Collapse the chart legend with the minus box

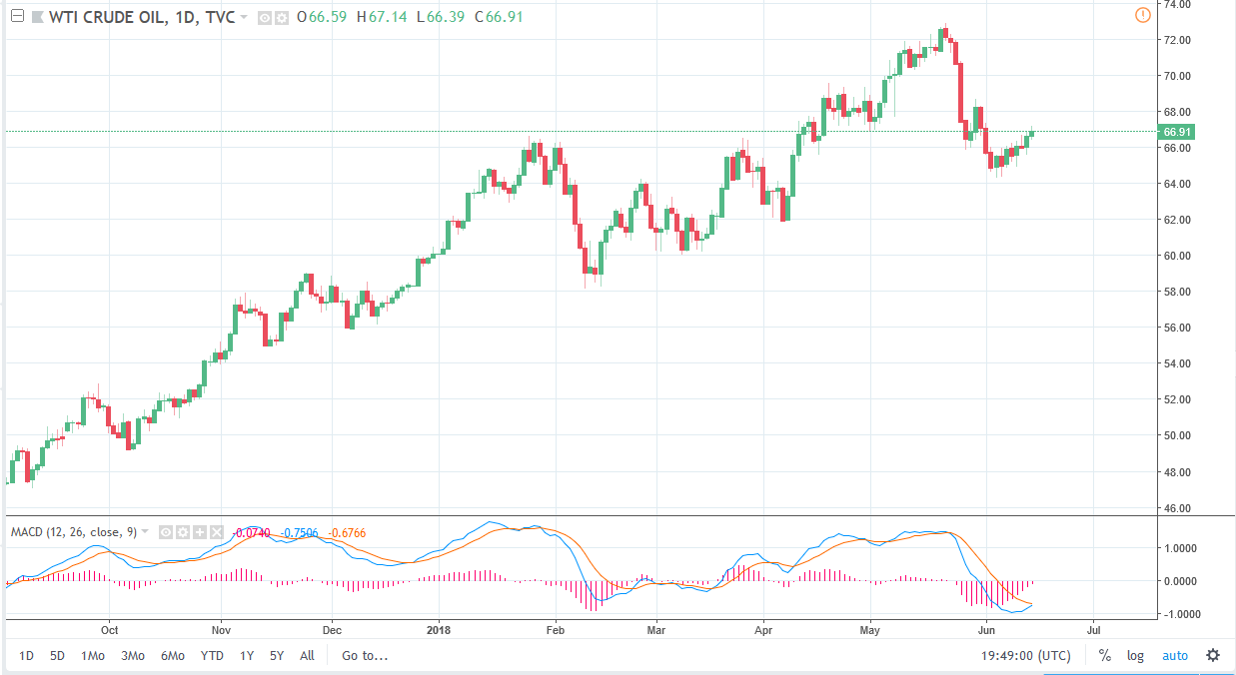(15, 17)
